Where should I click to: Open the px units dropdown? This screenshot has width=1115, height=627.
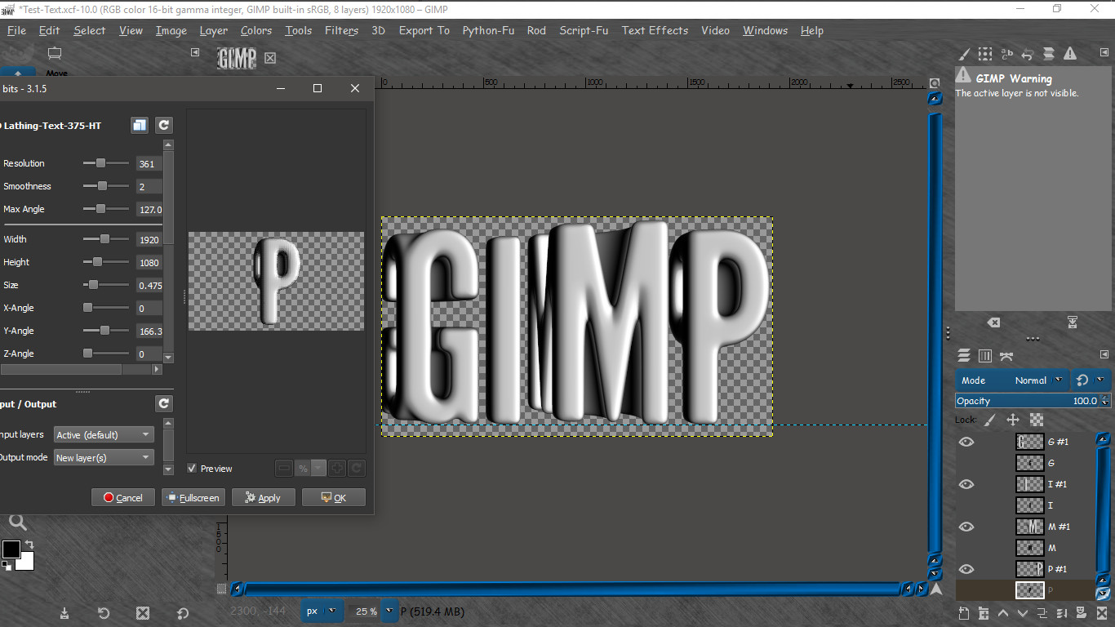[322, 611]
